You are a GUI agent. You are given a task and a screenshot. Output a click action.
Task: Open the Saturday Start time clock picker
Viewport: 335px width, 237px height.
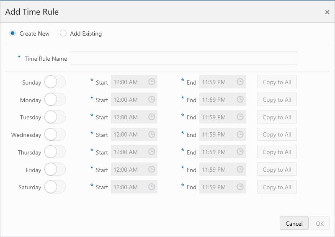152,187
